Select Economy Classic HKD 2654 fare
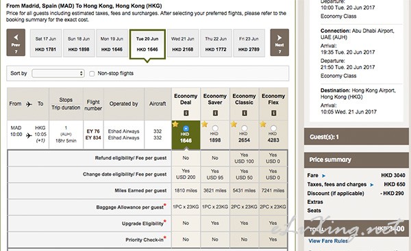 coord(245,129)
